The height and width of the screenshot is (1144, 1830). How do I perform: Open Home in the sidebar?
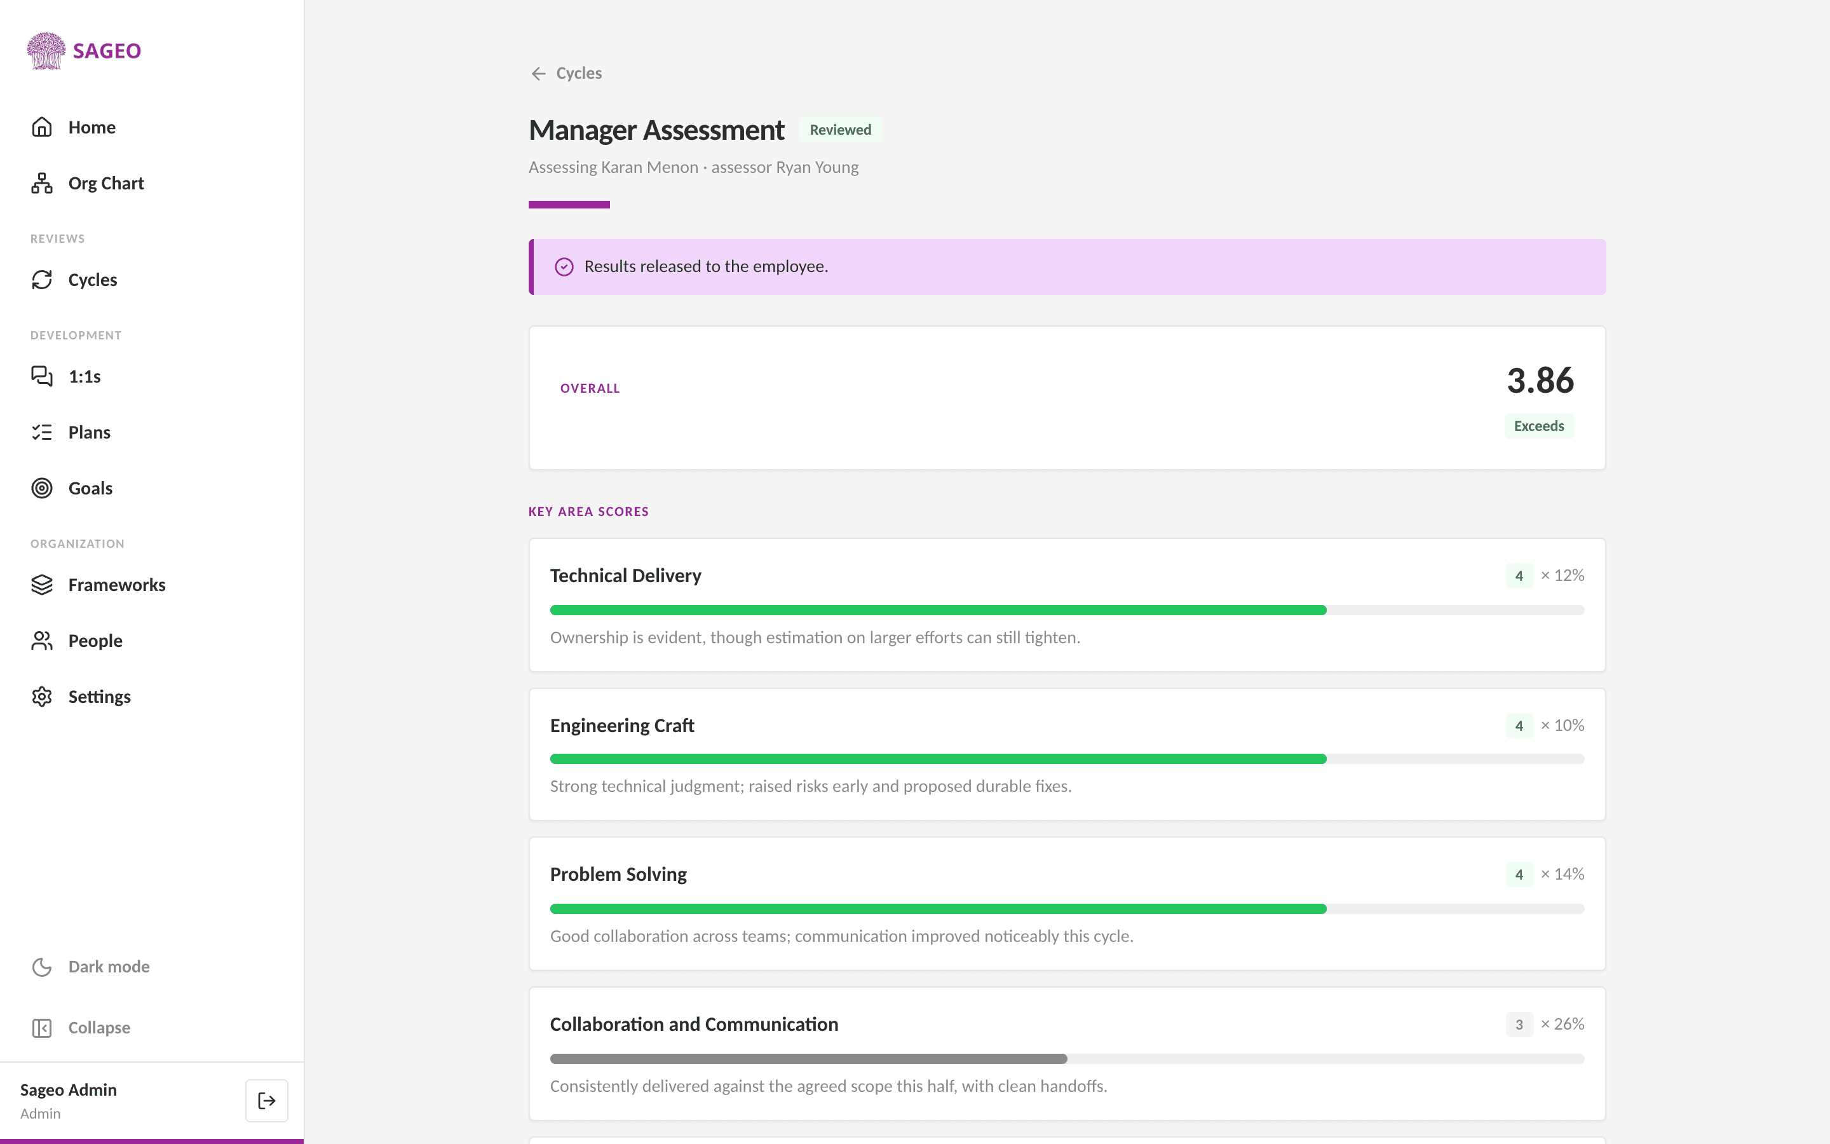pyautogui.click(x=91, y=127)
